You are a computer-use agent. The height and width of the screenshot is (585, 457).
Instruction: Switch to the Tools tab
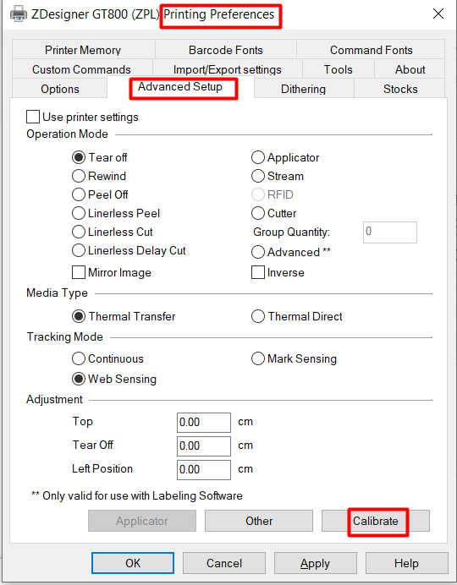pos(338,69)
